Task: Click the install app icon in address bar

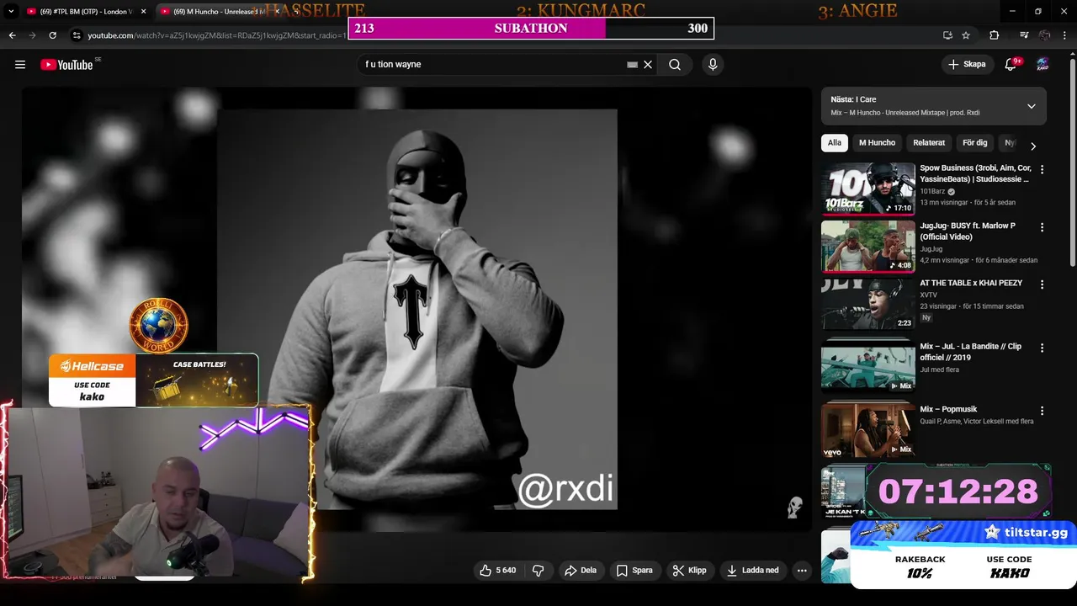Action: click(x=947, y=35)
